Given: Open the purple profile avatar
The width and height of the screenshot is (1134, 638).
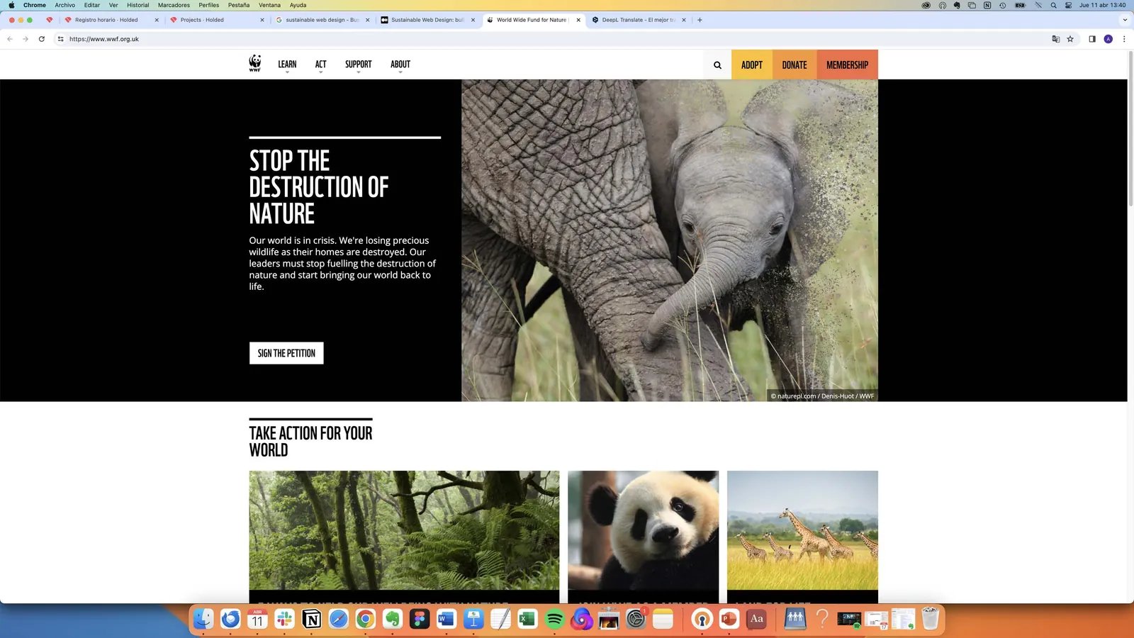Looking at the screenshot, I should 1108,39.
